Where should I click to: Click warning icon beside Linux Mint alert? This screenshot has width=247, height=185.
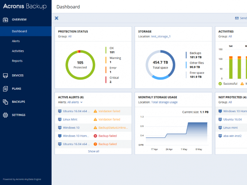(95, 119)
